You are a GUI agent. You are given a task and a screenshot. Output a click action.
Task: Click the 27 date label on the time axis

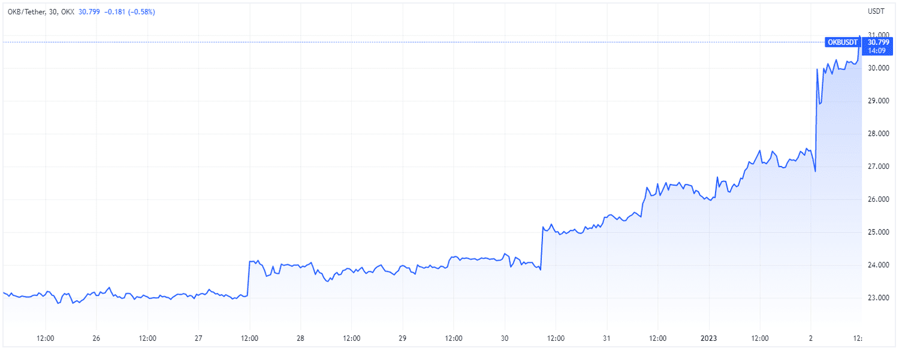[x=199, y=337]
